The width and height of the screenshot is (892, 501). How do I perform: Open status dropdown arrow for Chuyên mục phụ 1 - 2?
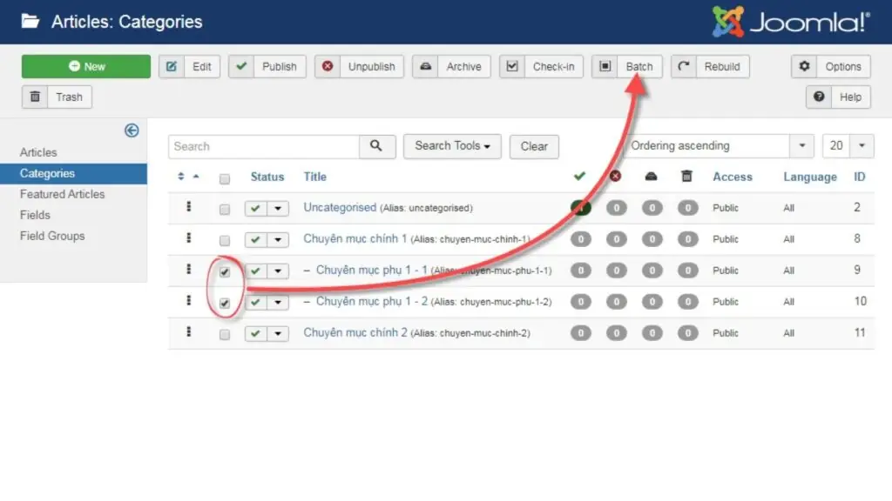pyautogui.click(x=278, y=302)
